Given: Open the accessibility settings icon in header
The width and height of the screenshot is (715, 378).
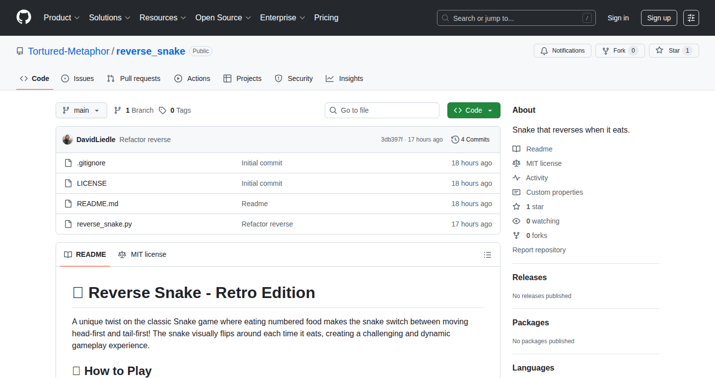Looking at the screenshot, I should click(x=691, y=18).
